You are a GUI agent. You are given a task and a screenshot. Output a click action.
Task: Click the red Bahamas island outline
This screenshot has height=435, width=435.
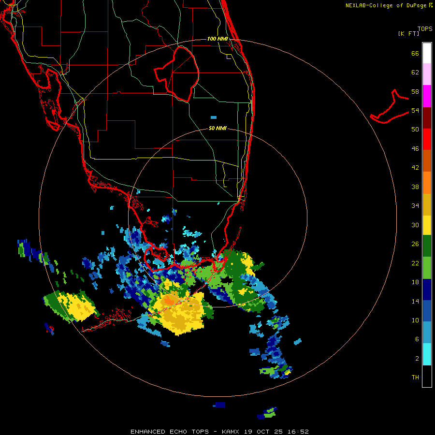pyautogui.click(x=390, y=107)
